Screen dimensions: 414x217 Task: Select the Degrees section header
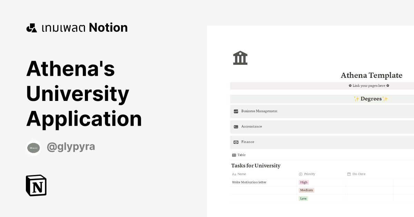click(x=371, y=99)
